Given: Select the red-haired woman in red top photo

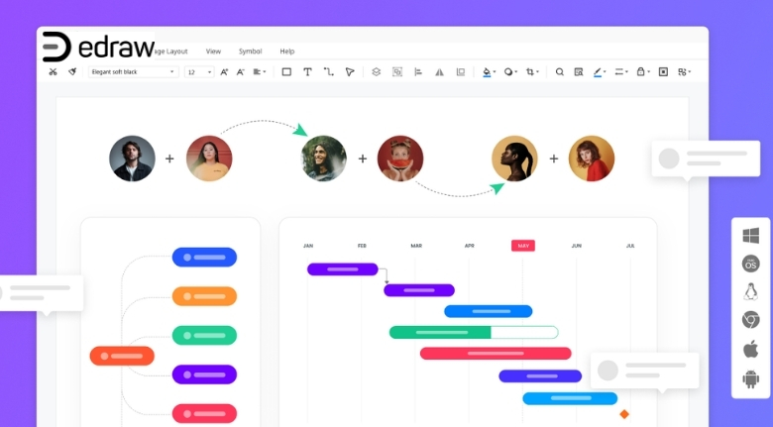Looking at the screenshot, I should (592, 159).
